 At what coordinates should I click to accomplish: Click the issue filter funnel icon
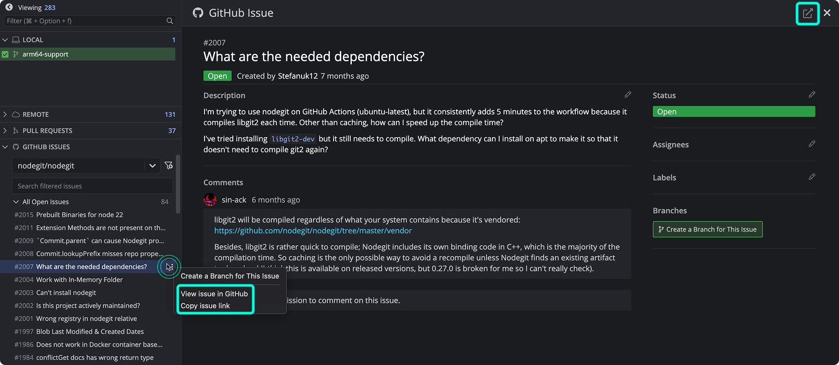[168, 165]
